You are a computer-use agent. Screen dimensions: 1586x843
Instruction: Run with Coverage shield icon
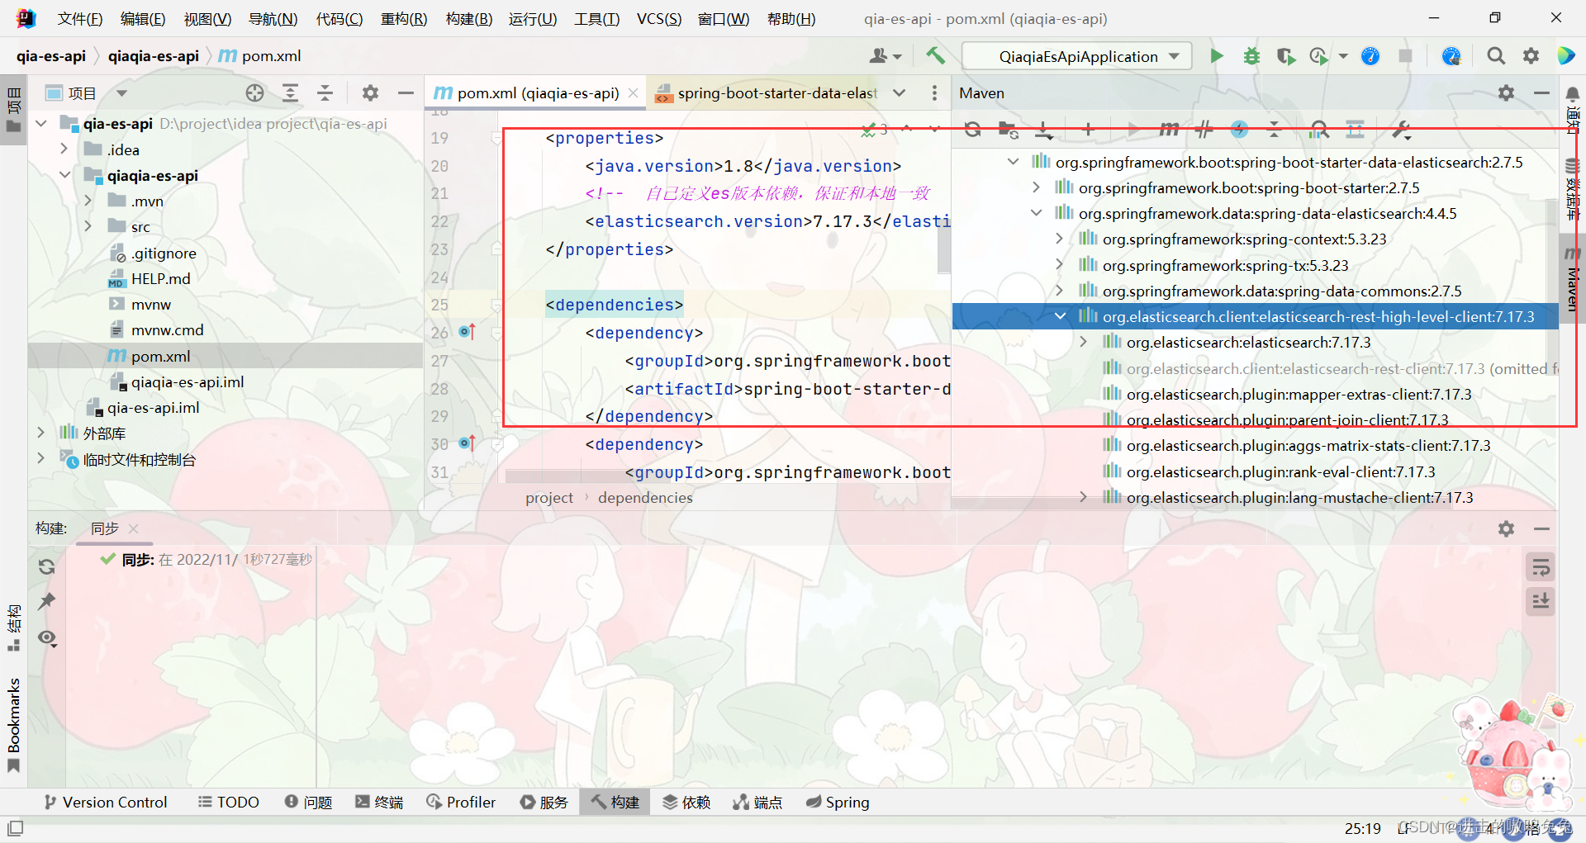tap(1285, 56)
